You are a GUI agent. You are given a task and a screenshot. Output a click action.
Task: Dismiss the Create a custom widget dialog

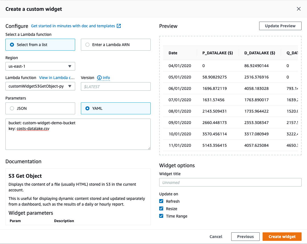(299, 9)
